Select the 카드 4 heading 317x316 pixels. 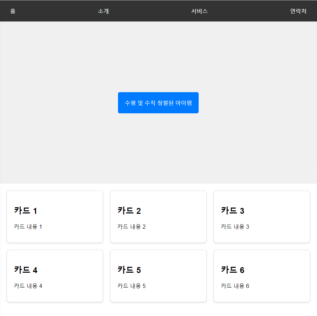tap(26, 270)
